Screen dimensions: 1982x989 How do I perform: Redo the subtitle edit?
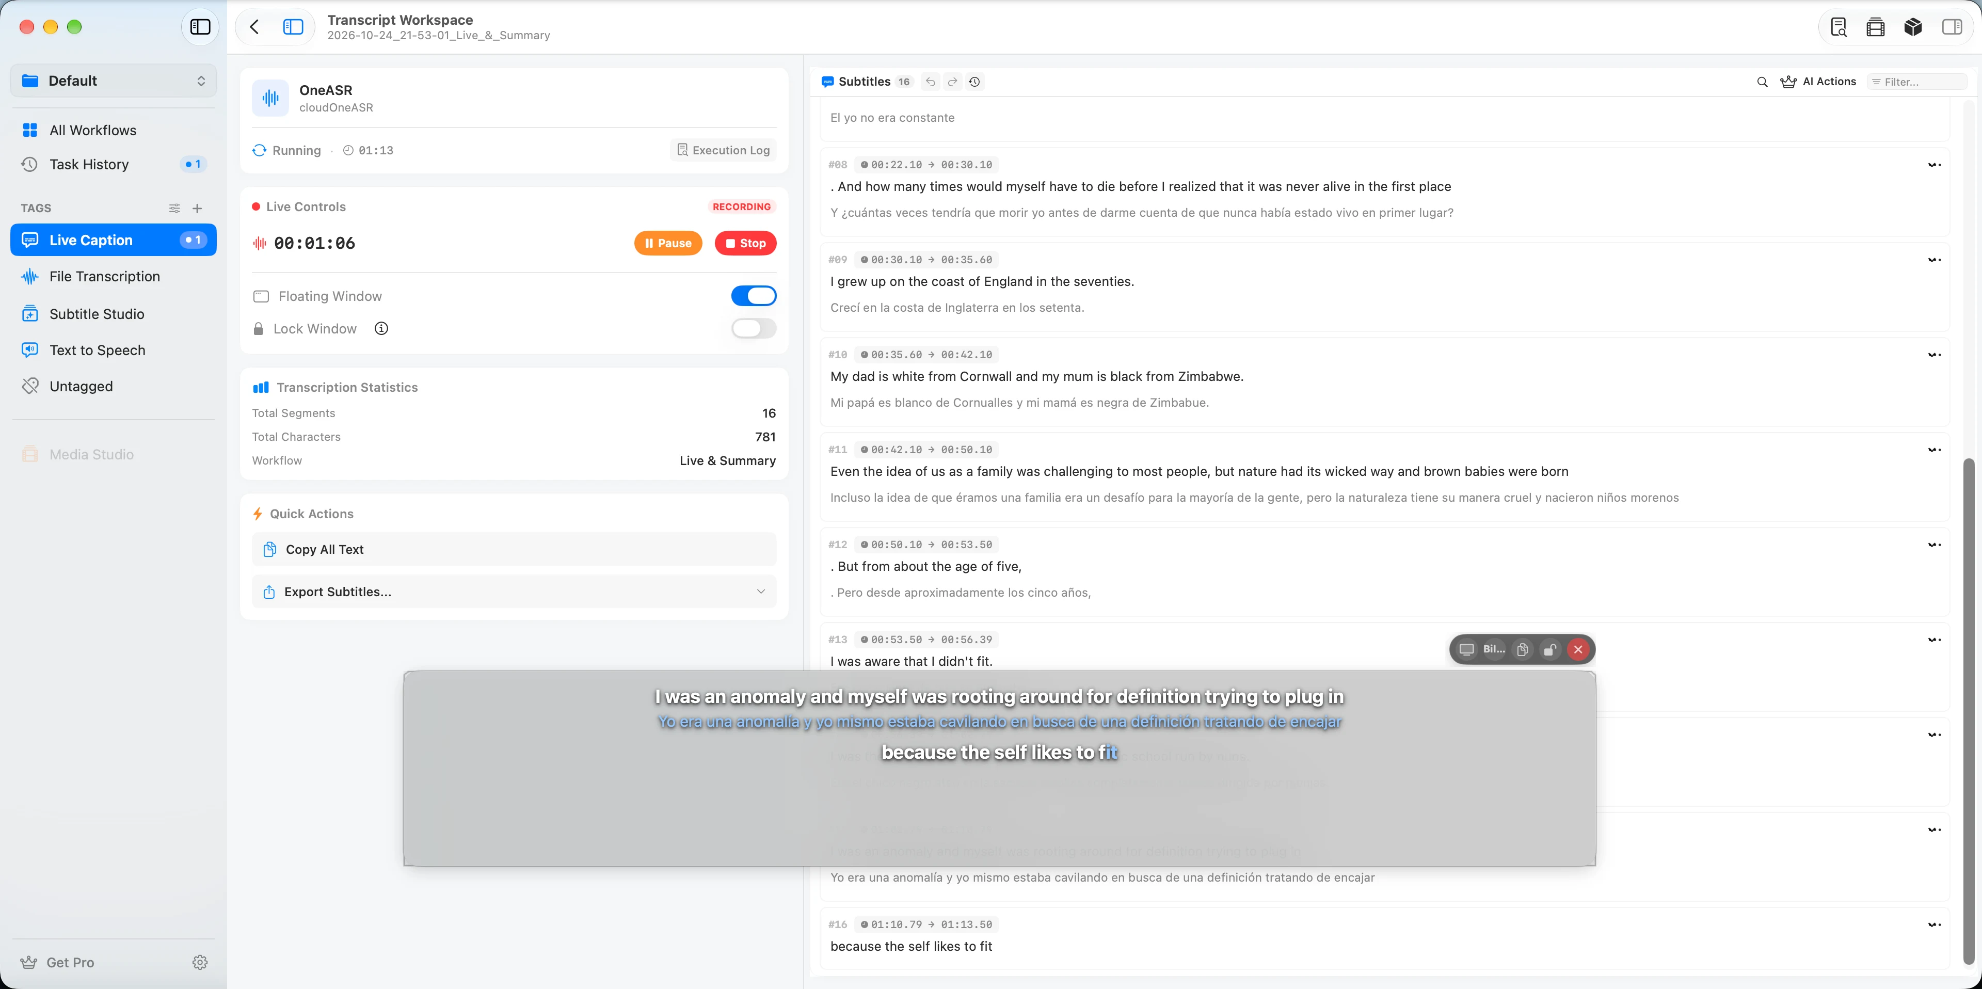[x=952, y=82]
